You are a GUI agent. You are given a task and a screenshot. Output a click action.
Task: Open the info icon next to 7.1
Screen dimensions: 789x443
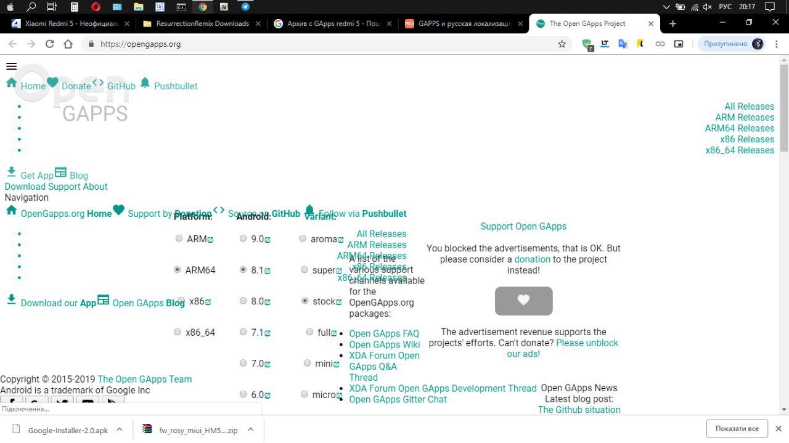coord(268,333)
